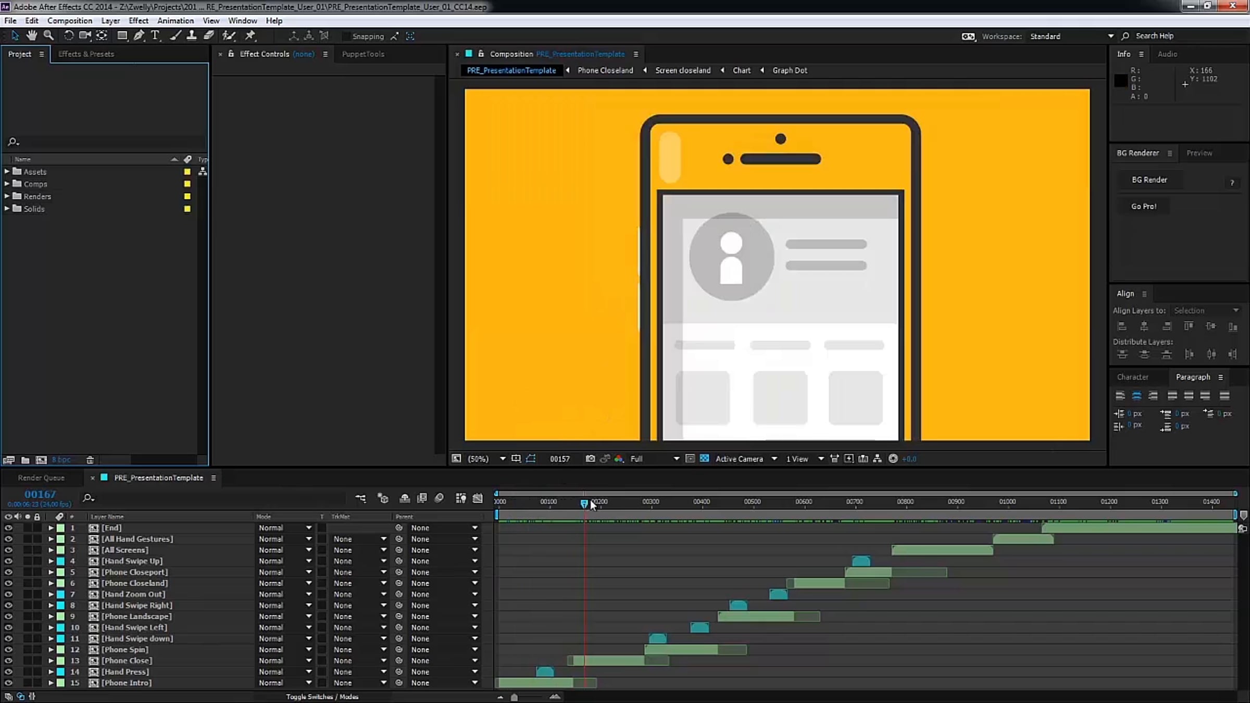Pick the Zoom magnifier tool
Screen dimensions: 1250x703
pyautogui.click(x=48, y=35)
